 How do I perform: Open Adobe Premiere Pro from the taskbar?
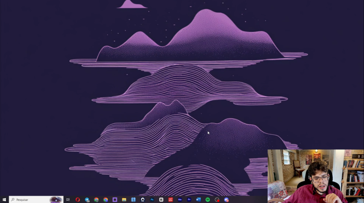[189, 199]
